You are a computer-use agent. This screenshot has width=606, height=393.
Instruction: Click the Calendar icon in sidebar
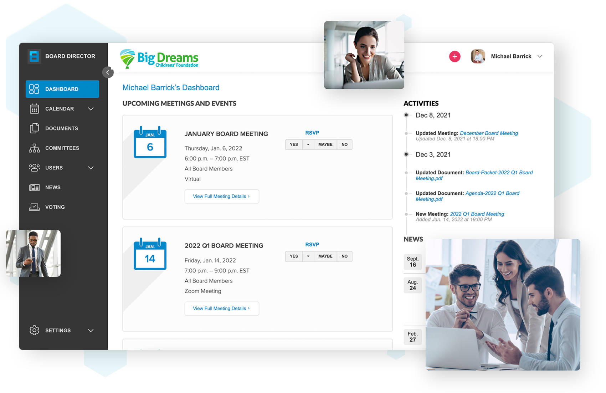tap(34, 109)
